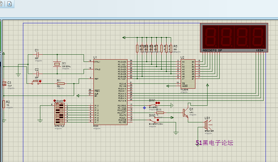Click the C1 capacitor symbol

click(37, 54)
